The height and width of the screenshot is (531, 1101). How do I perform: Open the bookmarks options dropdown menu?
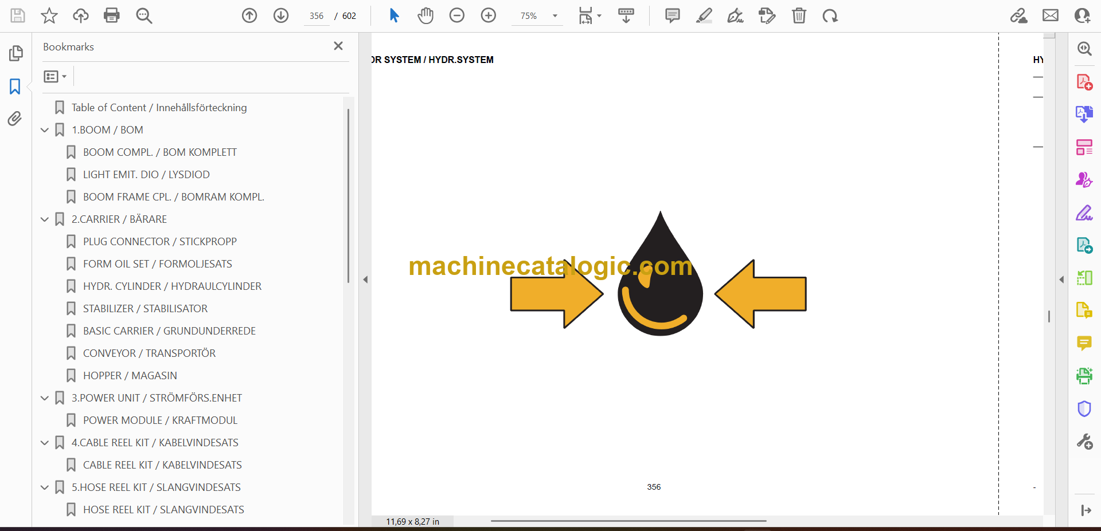coord(56,76)
